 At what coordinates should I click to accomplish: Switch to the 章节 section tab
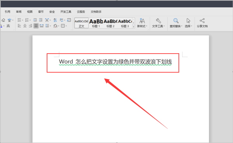41,12
